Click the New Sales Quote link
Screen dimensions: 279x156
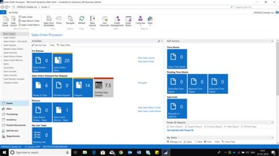point(146,58)
